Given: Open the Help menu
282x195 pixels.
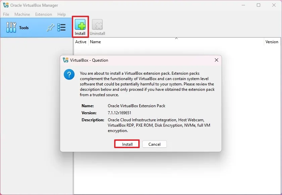Looking at the screenshot, I should pos(61,14).
